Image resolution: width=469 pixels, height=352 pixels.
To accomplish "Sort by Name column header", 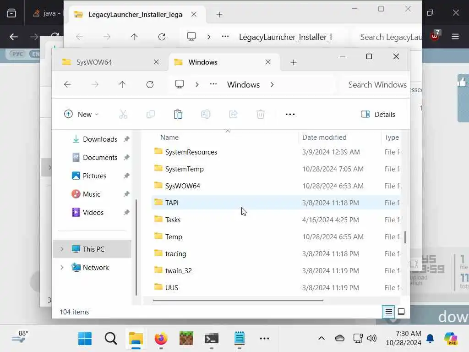I will 169,137.
